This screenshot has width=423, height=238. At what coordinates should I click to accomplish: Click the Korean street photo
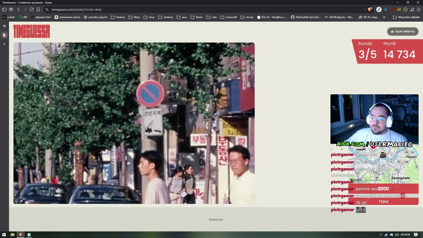click(x=134, y=123)
